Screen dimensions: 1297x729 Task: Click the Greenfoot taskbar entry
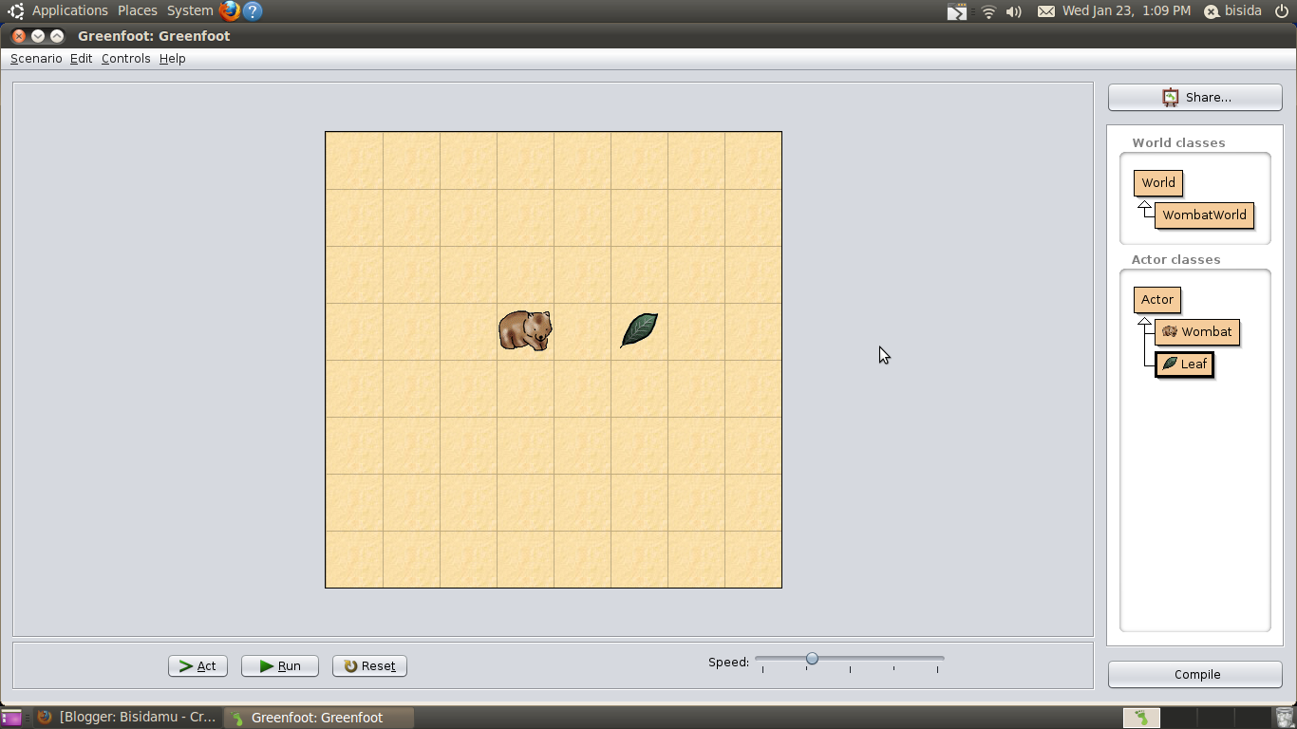point(318,718)
